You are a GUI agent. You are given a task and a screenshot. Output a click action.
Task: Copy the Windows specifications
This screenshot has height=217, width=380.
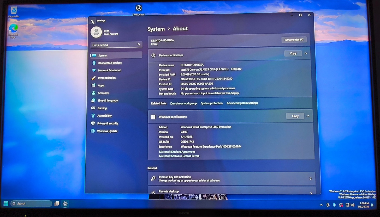[x=295, y=116]
